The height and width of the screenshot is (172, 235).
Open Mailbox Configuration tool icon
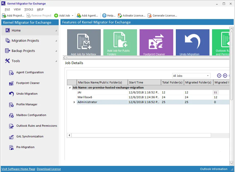point(11,115)
